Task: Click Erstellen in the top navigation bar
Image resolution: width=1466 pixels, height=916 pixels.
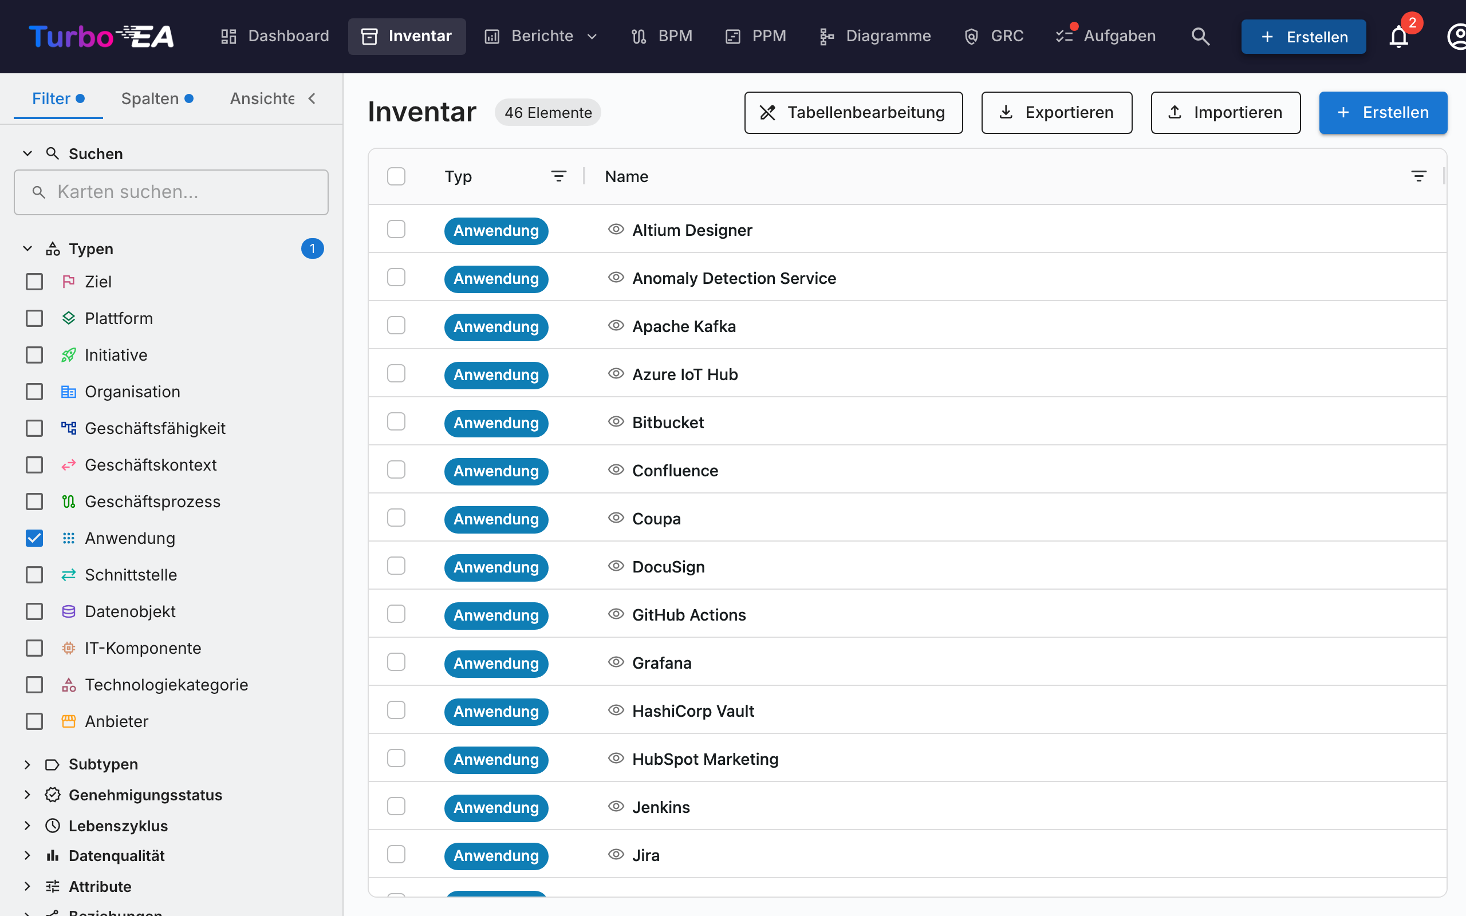Action: pyautogui.click(x=1303, y=37)
